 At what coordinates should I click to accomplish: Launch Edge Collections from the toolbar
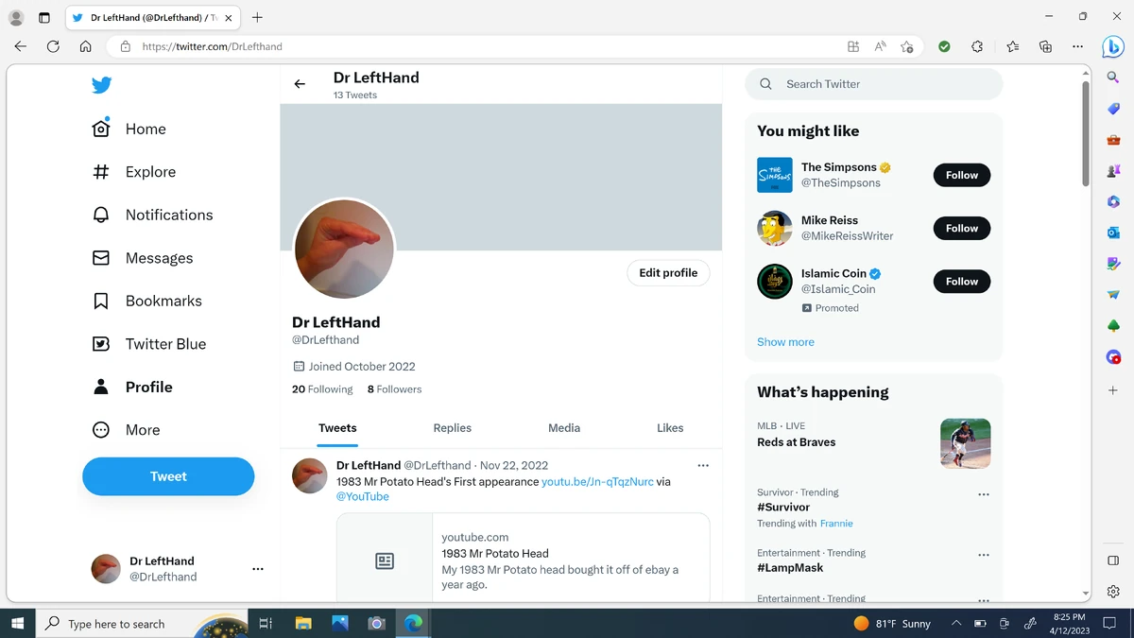(x=1043, y=45)
